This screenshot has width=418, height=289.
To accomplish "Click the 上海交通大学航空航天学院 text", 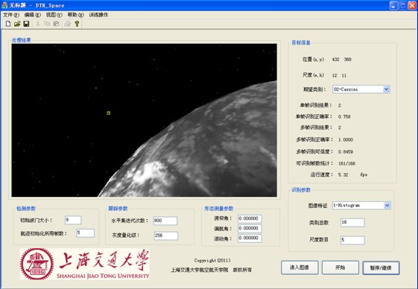I will pos(200,270).
